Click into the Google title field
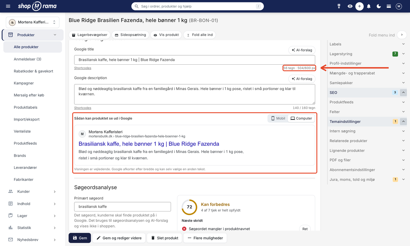The image size is (410, 246). pos(195,60)
